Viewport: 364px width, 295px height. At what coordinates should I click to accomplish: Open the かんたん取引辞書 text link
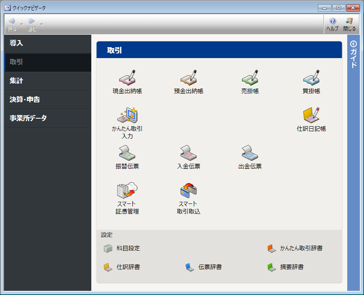coord(301,249)
